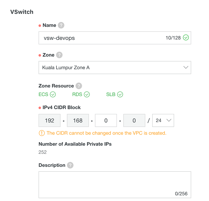Click the second CIDR octet 168 field
Screen dimensions: 209x201
click(x=78, y=120)
